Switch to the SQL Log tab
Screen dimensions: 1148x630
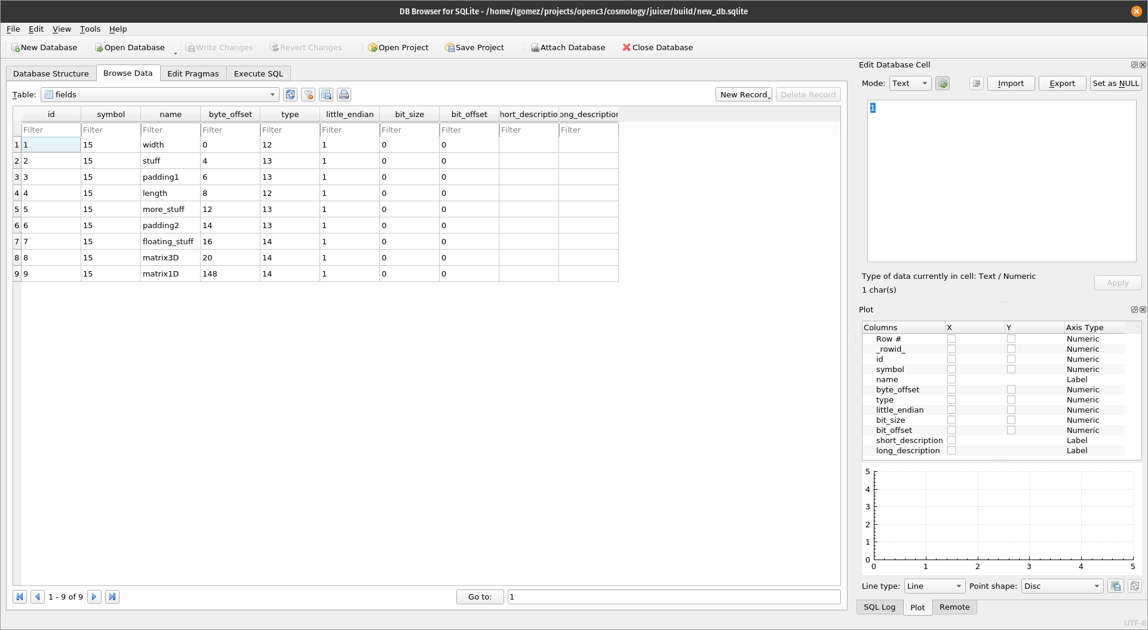tap(879, 607)
